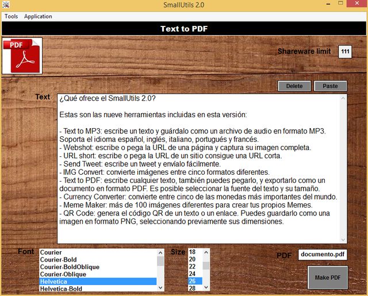Click the Make PDF button
Viewport: 368px width, 296px height.
[328, 278]
